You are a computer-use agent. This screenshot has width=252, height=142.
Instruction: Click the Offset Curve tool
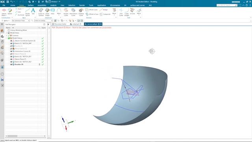click(91, 10)
